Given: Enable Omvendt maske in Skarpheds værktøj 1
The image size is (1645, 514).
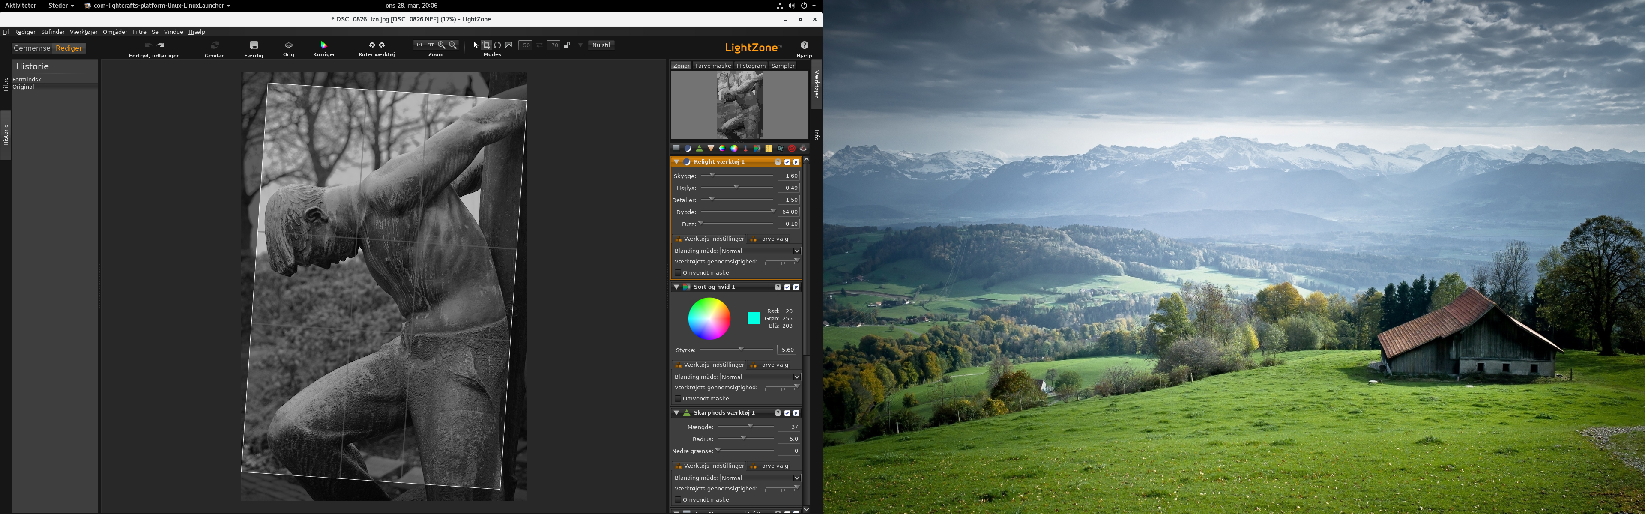Looking at the screenshot, I should [678, 499].
